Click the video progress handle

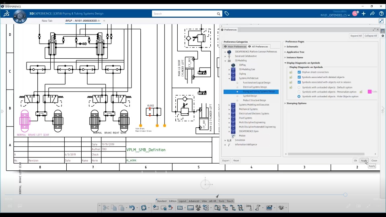point(345,194)
